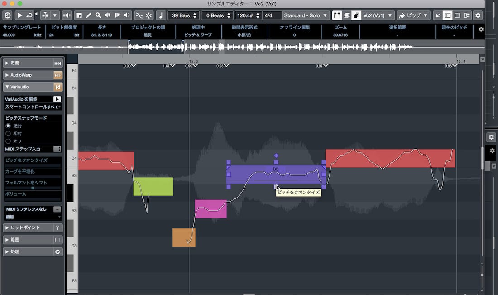498x295 pixels.
Task: Toggle Audition Loop in the toolbar
Action: (29, 15)
